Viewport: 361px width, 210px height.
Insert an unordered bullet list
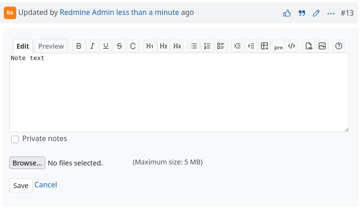coord(194,46)
